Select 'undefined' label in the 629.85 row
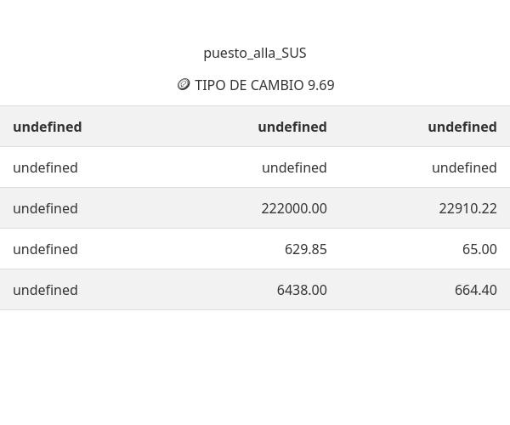510x425 pixels. point(45,249)
